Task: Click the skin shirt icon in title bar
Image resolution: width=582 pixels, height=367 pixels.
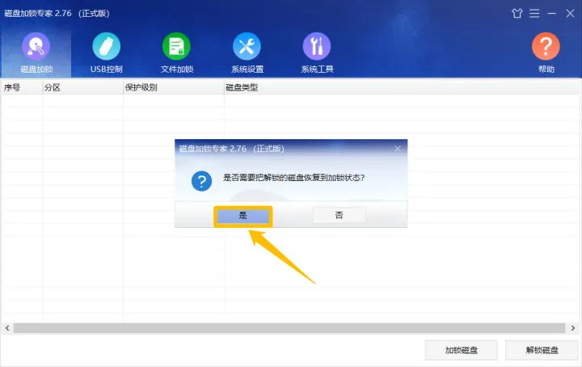Action: pyautogui.click(x=517, y=14)
